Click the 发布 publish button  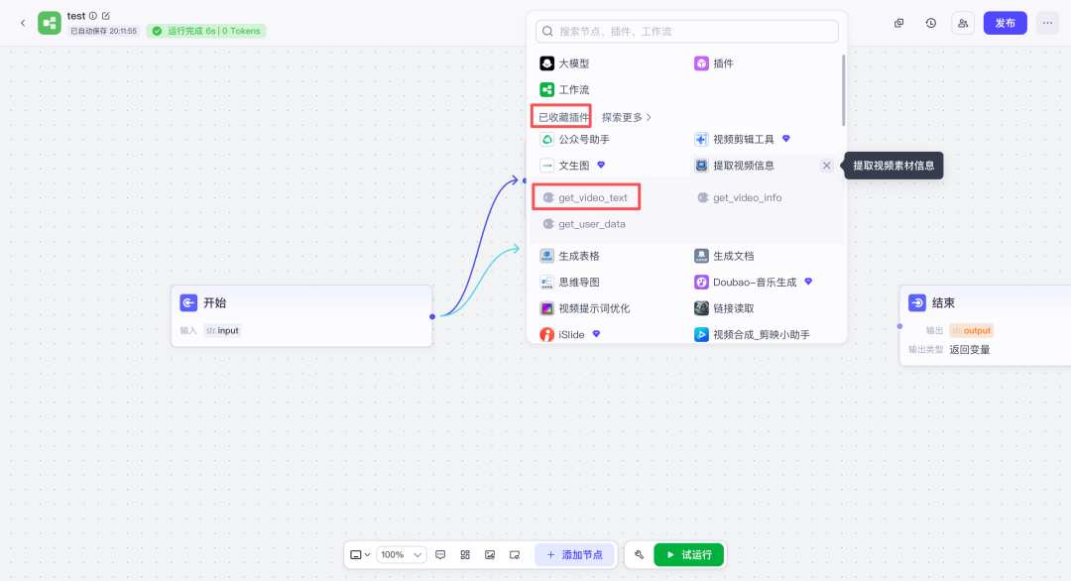click(1005, 23)
